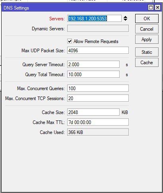Image resolution: width=163 pixels, height=193 pixels.
Task: Click the red Servers label
Action: (57, 19)
